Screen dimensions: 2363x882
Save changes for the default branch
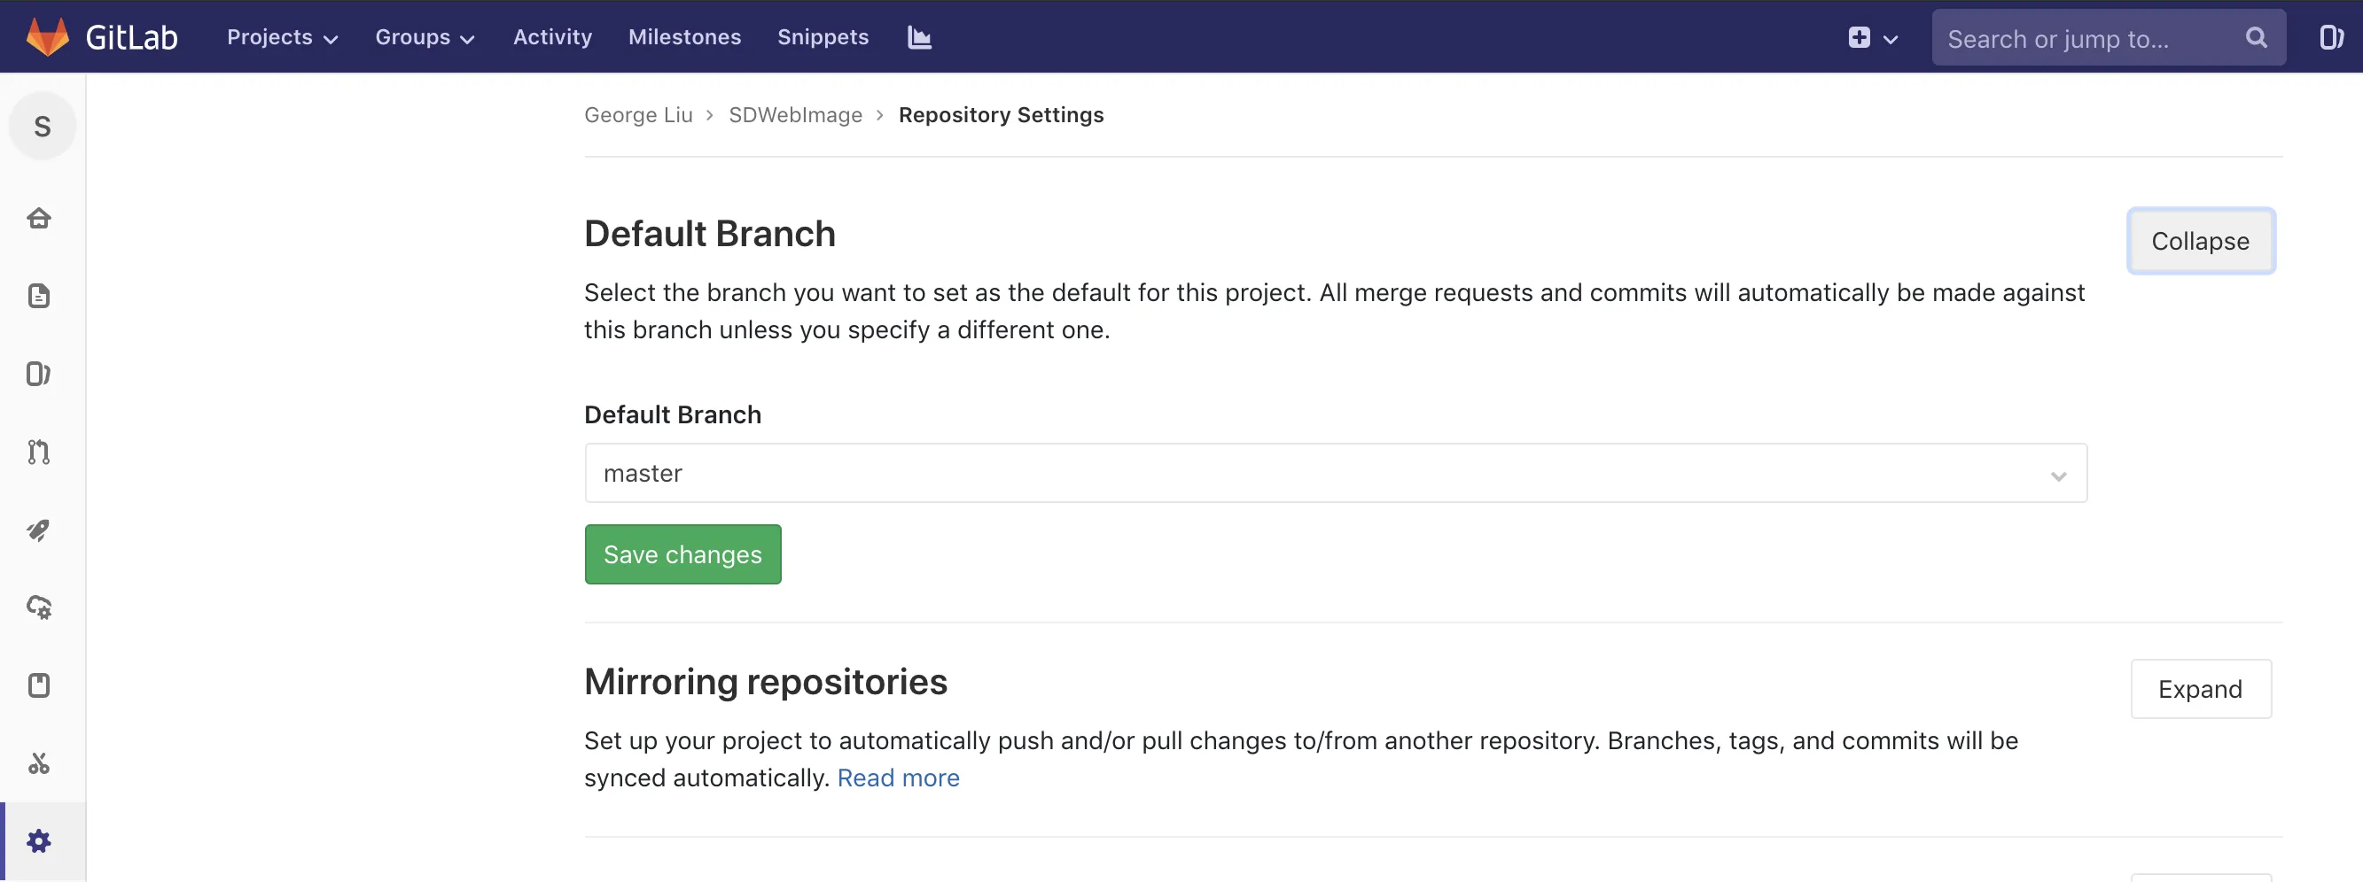pyautogui.click(x=682, y=553)
